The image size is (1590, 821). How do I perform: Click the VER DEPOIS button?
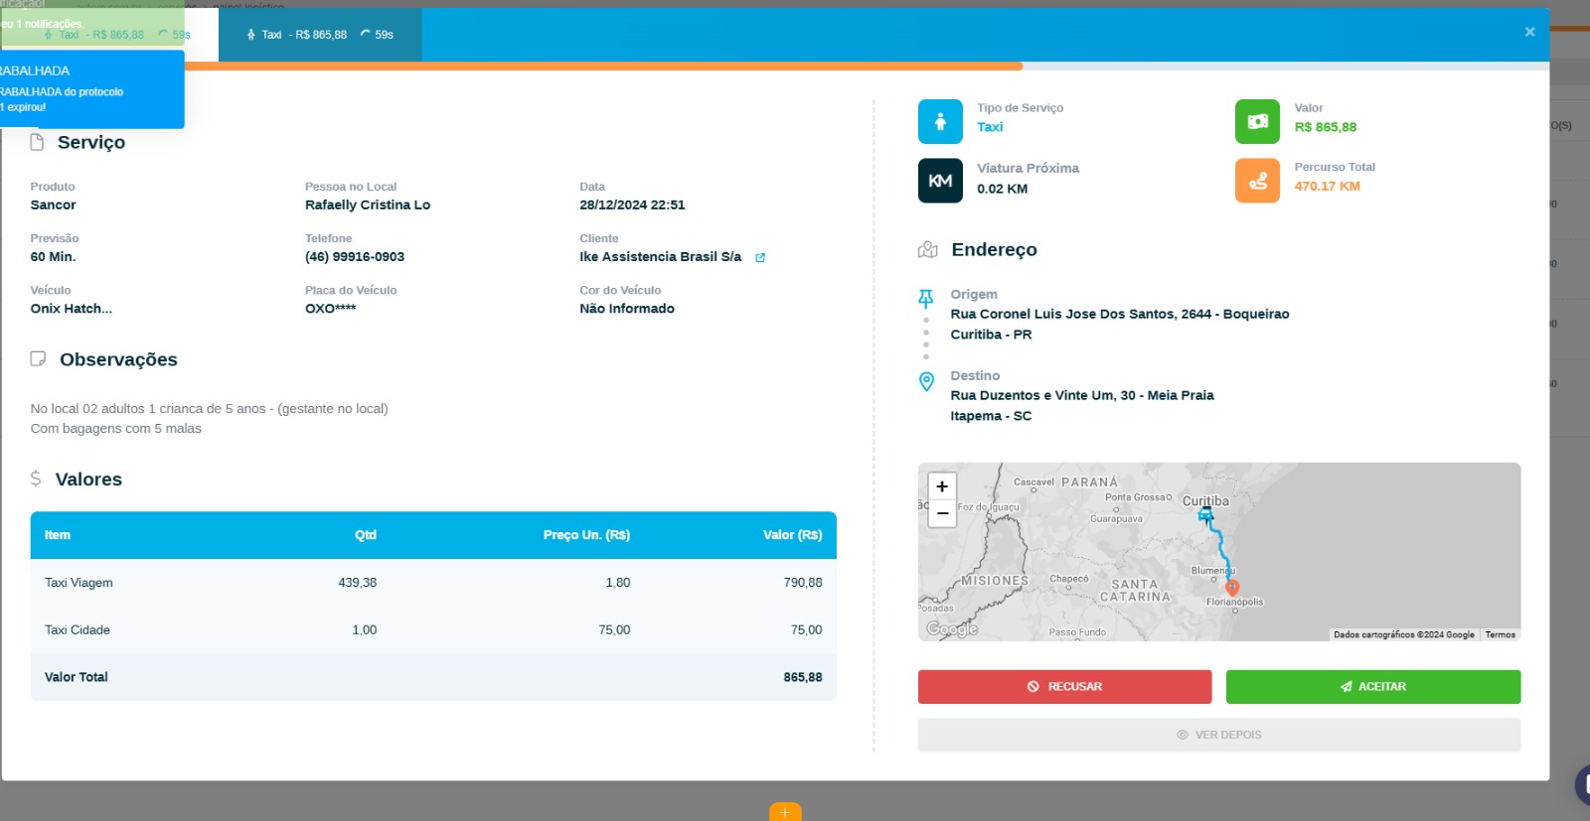click(1218, 735)
